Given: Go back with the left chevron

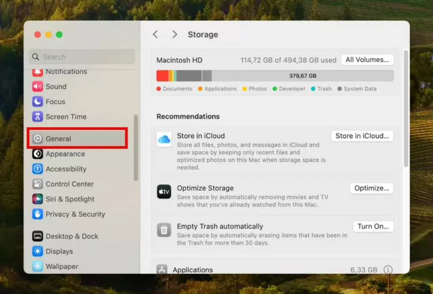Looking at the screenshot, I should [x=156, y=34].
